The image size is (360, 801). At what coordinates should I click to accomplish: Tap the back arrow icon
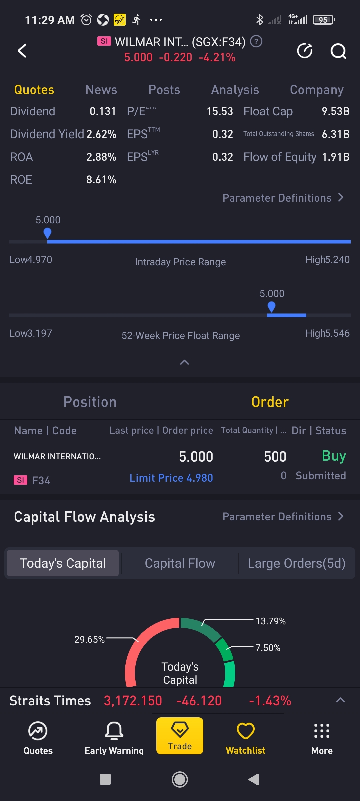(22, 51)
